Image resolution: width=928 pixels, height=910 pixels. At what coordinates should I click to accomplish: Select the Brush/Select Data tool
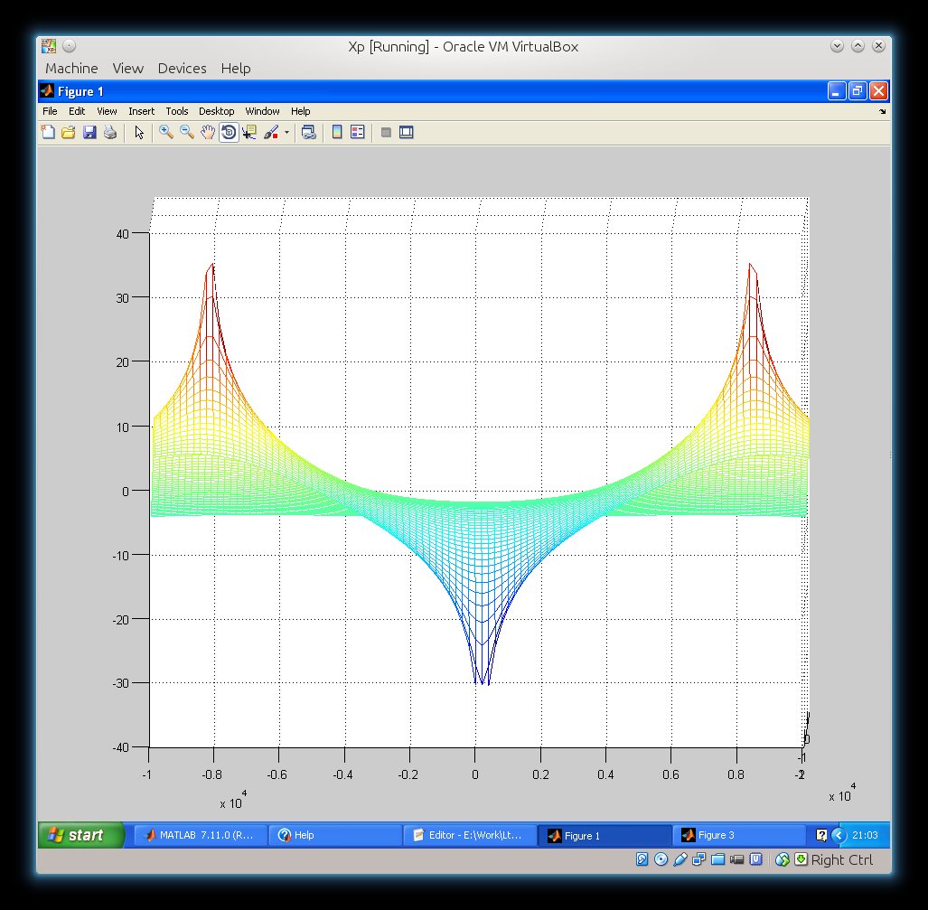271,132
